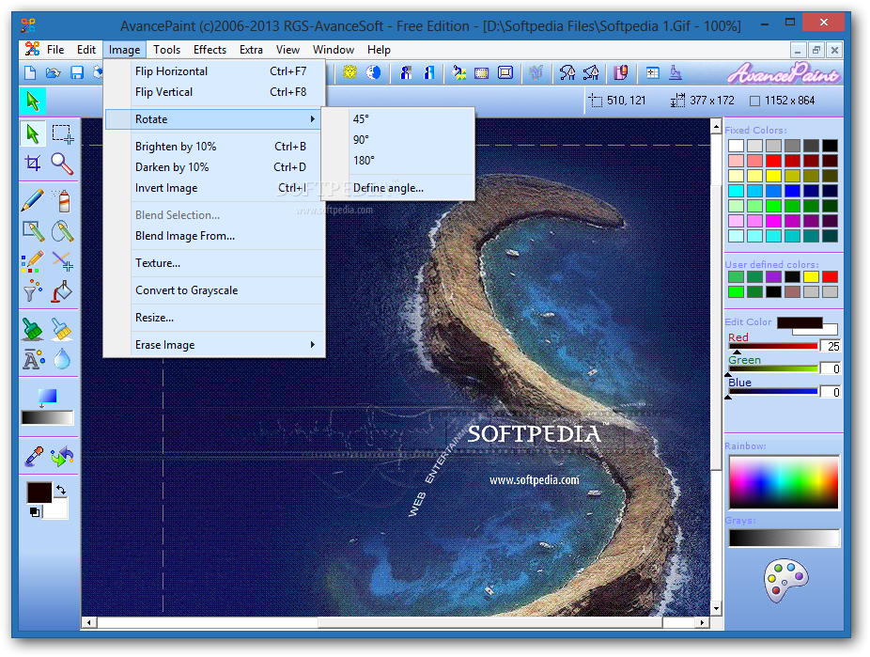870x657 pixels.
Task: Click the Blue color slider
Action: pyautogui.click(x=773, y=392)
